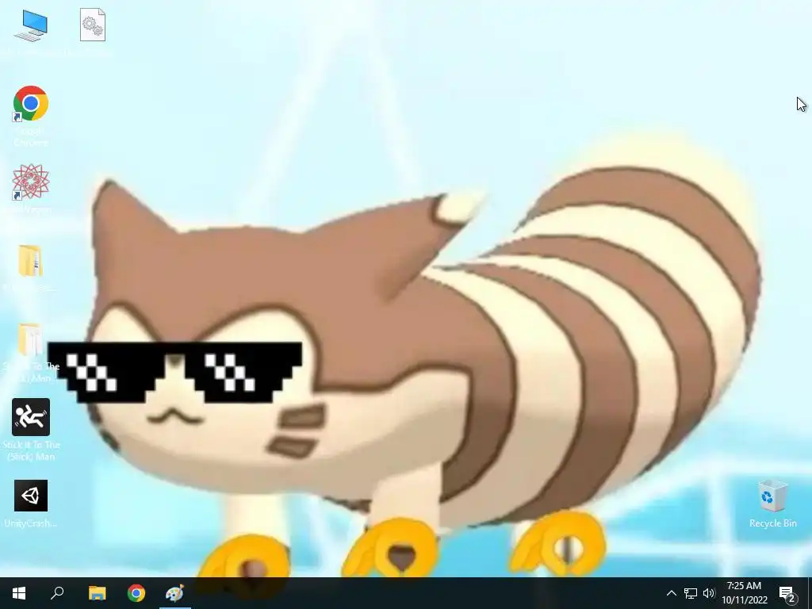Open File Explorer from the taskbar
Image resolution: width=812 pixels, height=609 pixels.
[x=97, y=593]
